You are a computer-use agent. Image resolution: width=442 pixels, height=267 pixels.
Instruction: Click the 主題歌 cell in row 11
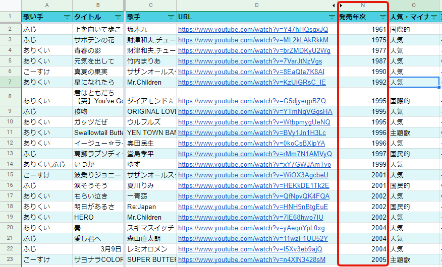(x=413, y=133)
